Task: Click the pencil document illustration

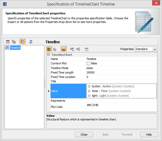Action: (144, 22)
